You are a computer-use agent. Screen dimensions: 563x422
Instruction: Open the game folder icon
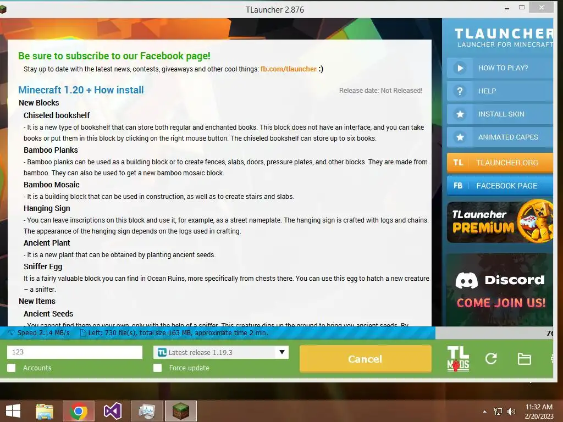click(524, 358)
